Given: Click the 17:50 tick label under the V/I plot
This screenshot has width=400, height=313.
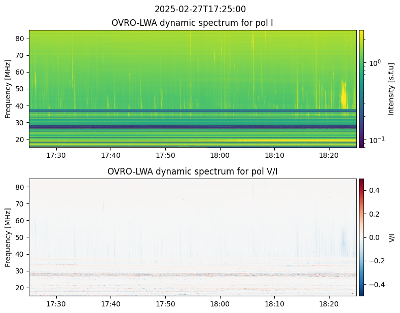Looking at the screenshot, I should [x=165, y=304].
